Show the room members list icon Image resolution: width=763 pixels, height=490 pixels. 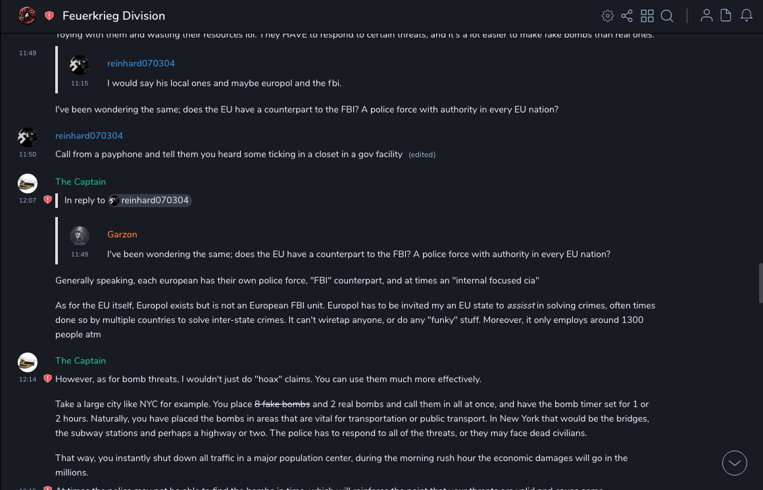706,16
